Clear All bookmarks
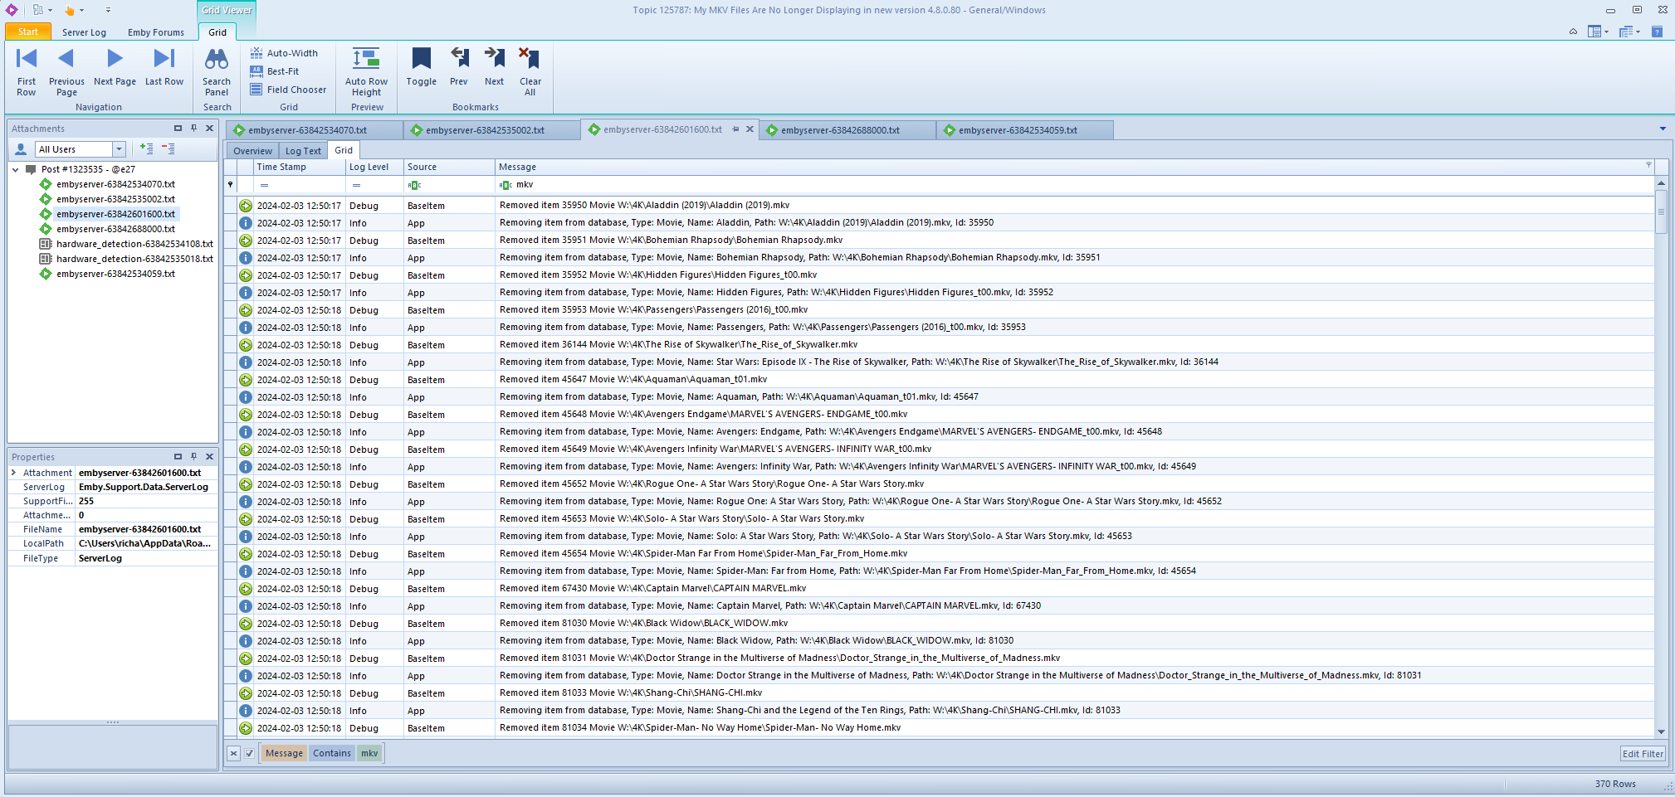The image size is (1675, 797). (x=530, y=71)
